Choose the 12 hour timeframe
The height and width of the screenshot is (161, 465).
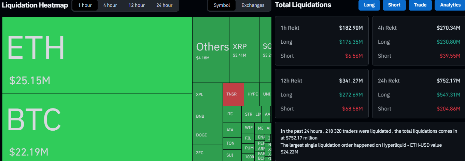(x=137, y=5)
